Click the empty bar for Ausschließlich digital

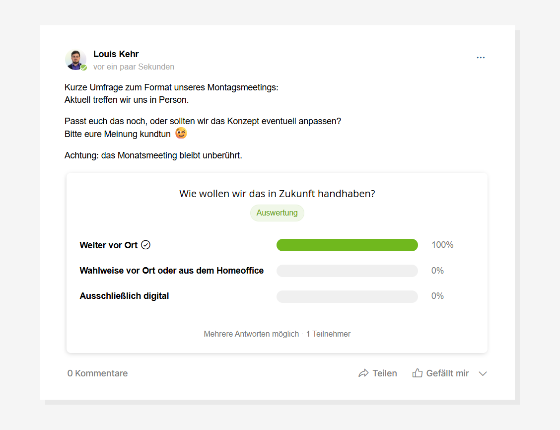347,296
